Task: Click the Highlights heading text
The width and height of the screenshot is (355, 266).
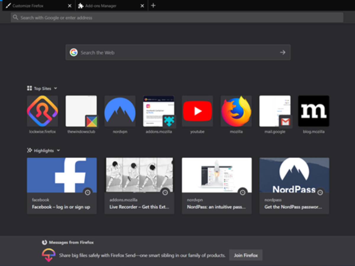Action: point(44,150)
